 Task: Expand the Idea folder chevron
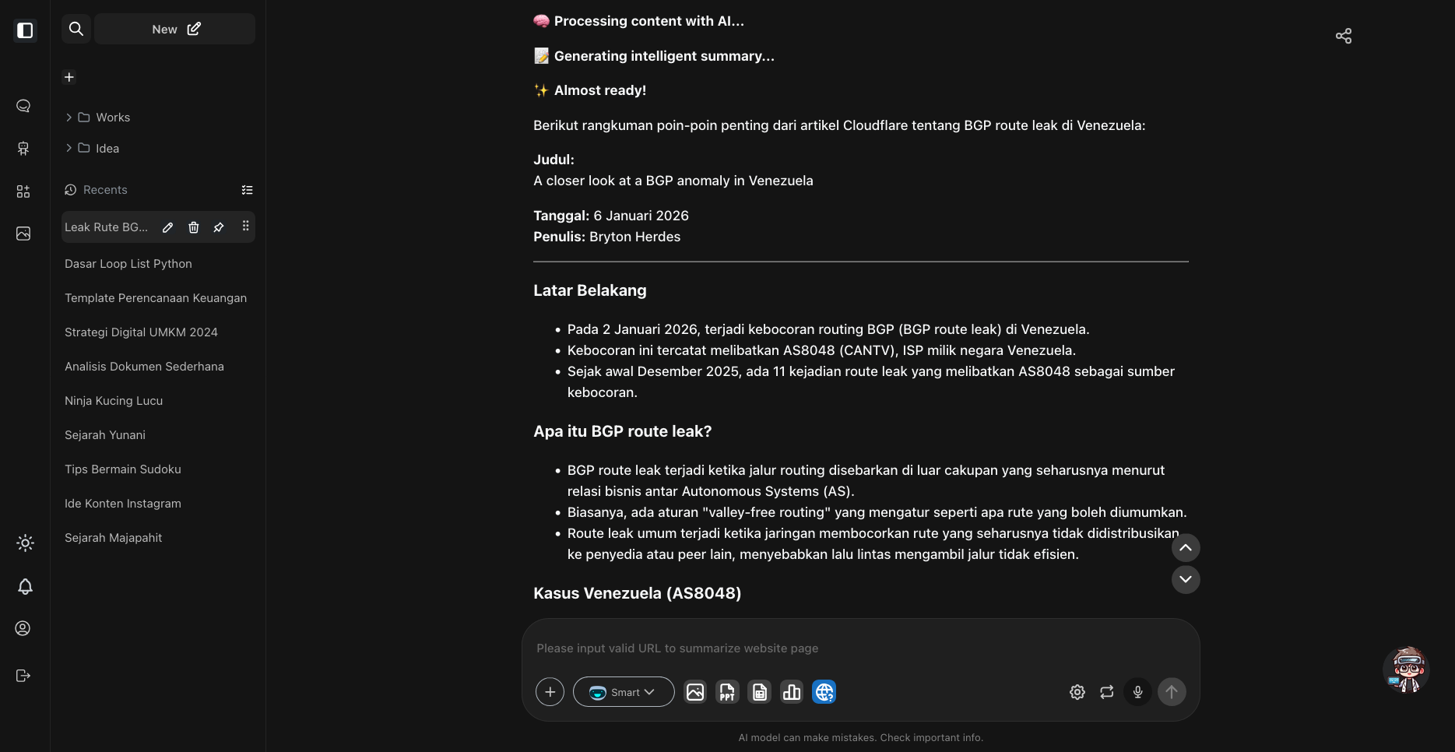click(69, 148)
